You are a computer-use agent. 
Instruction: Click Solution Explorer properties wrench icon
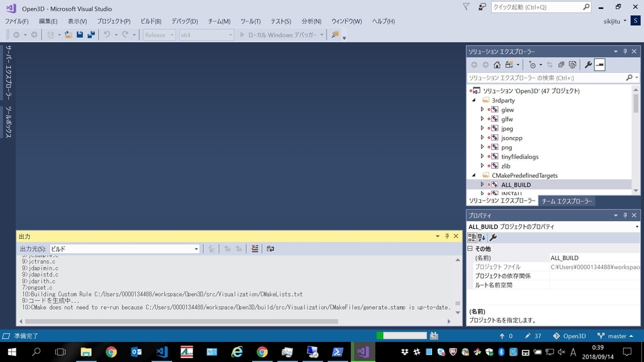click(x=588, y=65)
